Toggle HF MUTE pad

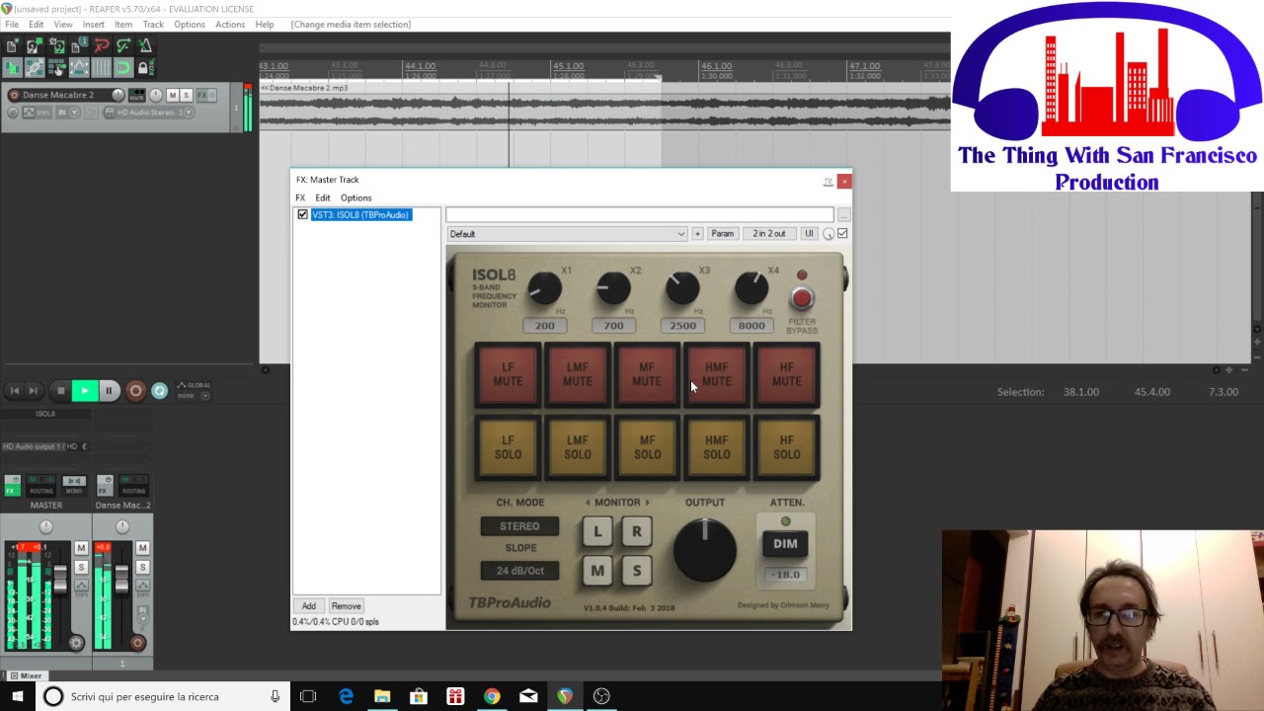point(786,374)
